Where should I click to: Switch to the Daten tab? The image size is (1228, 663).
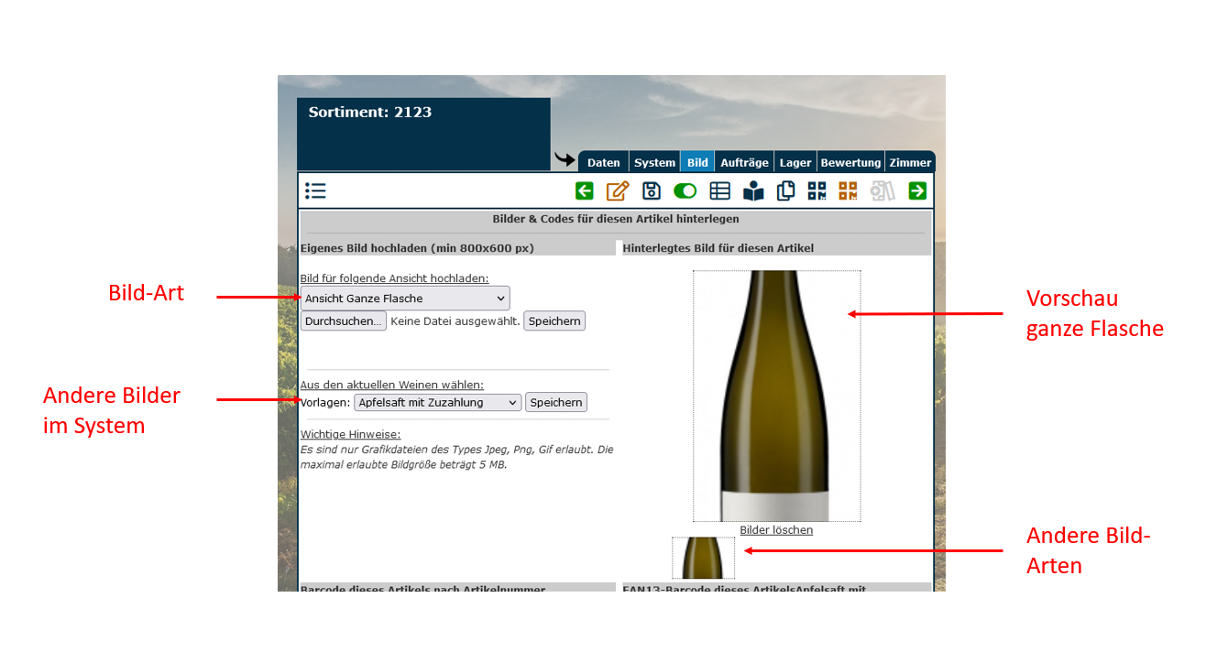[x=603, y=163]
